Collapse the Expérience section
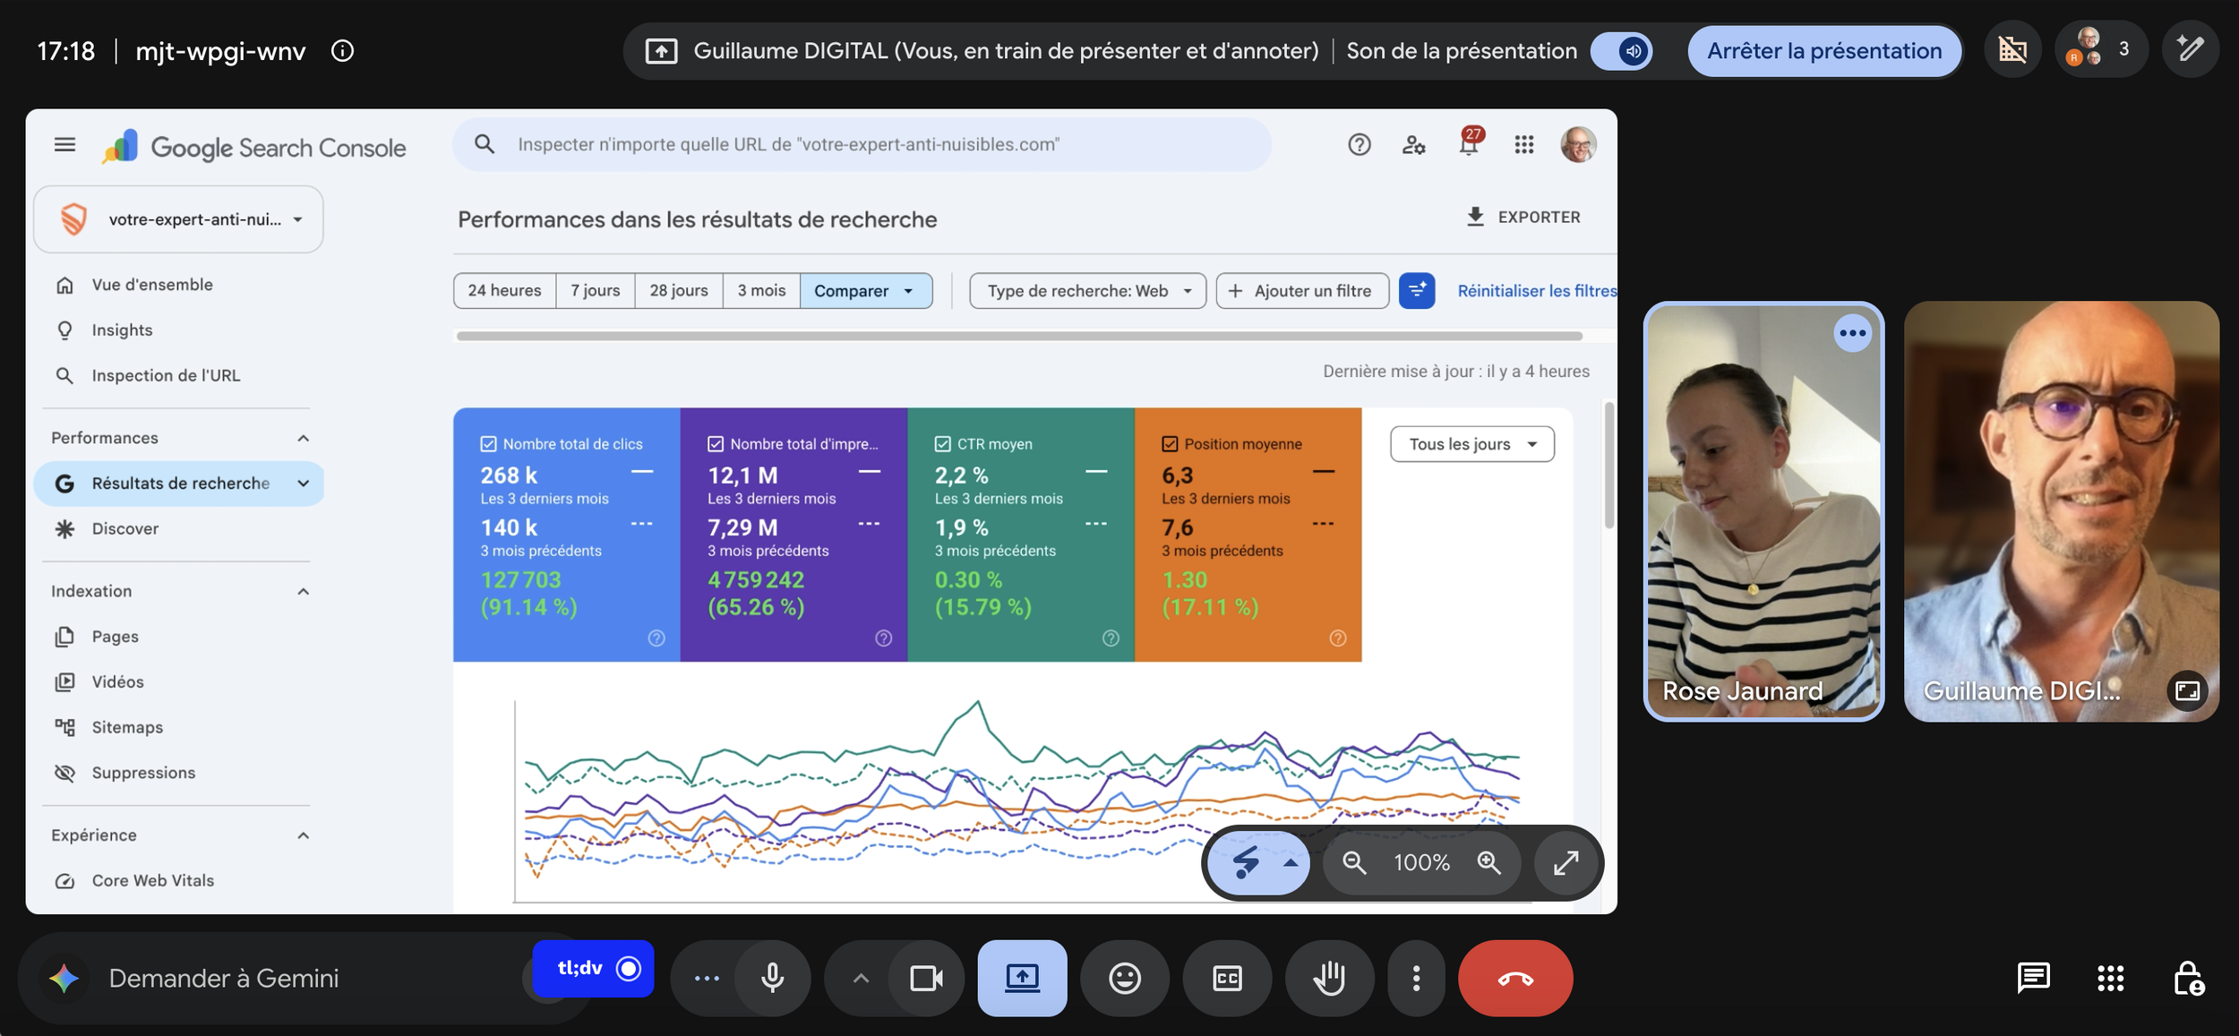 [303, 835]
